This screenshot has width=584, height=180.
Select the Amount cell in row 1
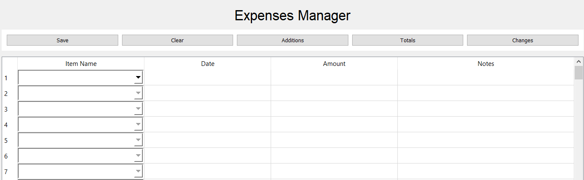coord(334,78)
